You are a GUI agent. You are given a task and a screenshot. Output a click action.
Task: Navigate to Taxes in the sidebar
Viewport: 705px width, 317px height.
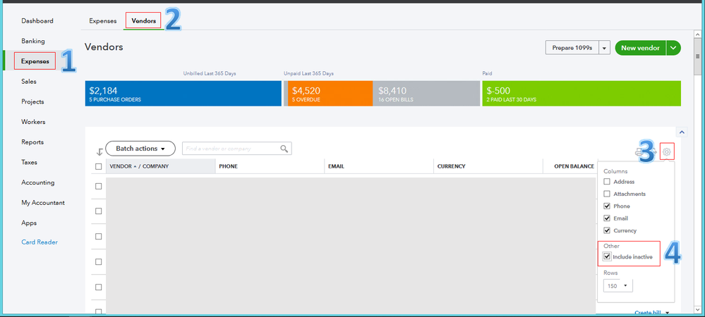(29, 162)
